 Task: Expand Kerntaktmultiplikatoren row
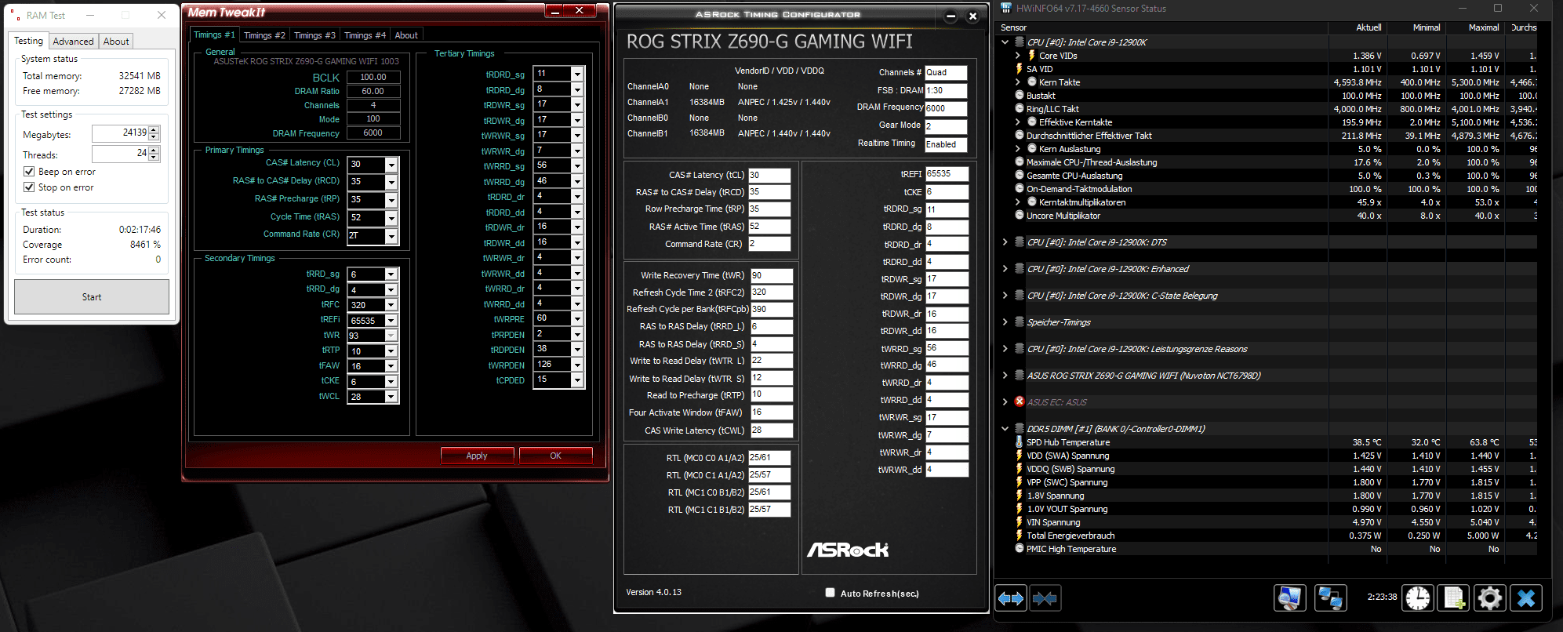(1018, 202)
